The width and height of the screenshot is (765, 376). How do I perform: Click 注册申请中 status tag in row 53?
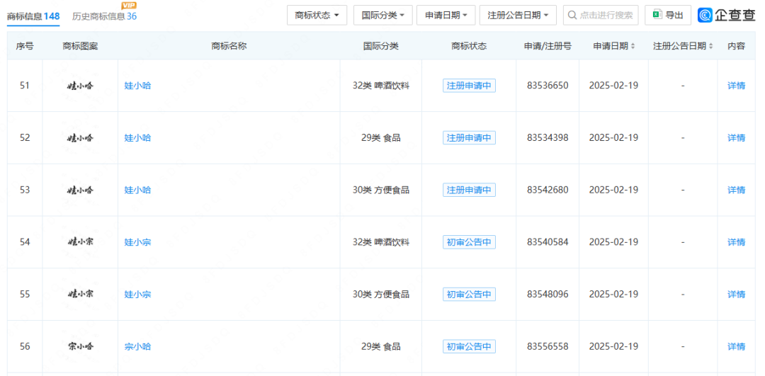click(469, 190)
